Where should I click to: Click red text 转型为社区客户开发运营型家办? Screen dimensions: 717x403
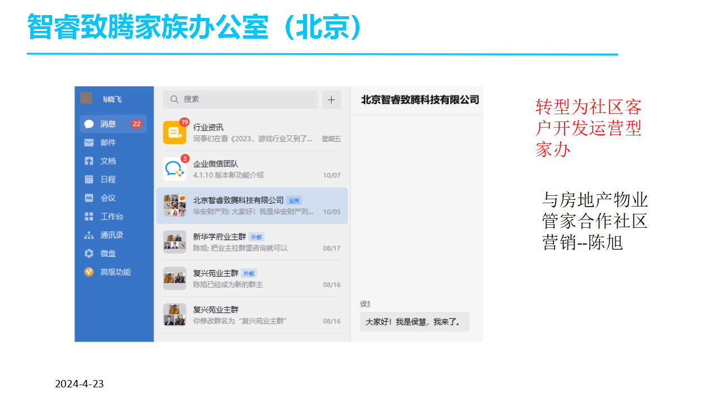[x=588, y=128]
